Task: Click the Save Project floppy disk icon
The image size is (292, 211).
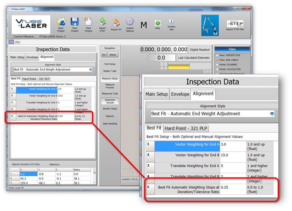Action: pos(75,22)
